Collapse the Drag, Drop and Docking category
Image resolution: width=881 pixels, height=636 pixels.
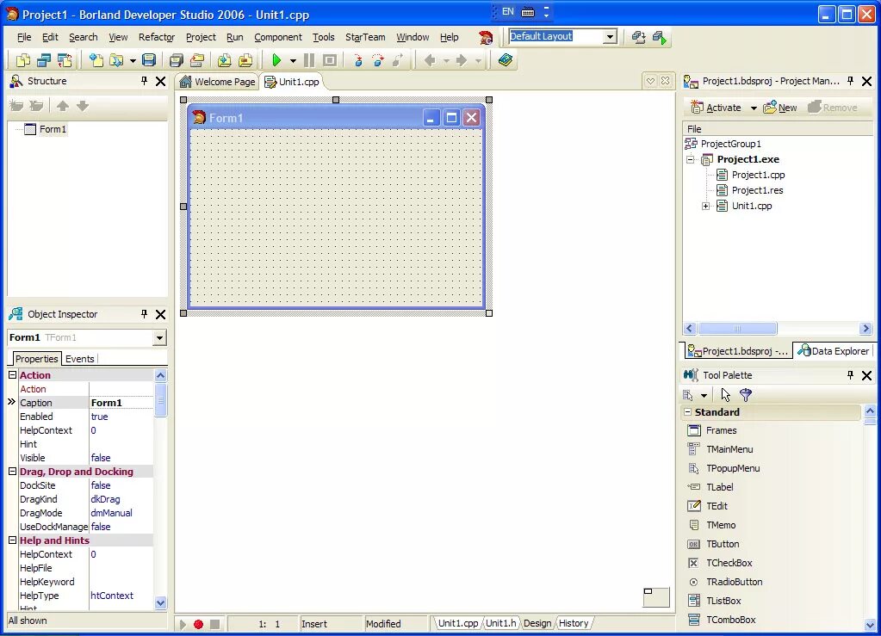(12, 472)
